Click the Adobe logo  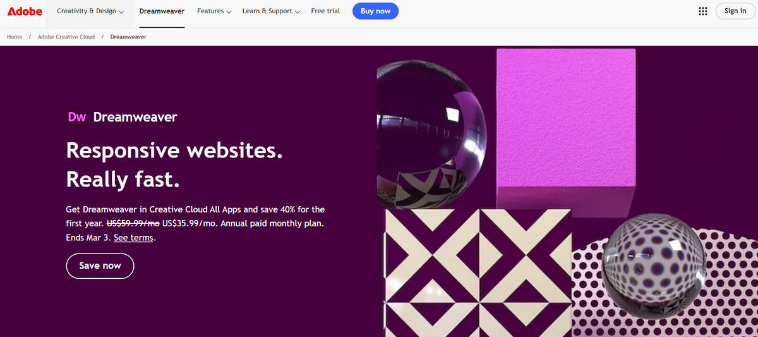[x=25, y=11]
